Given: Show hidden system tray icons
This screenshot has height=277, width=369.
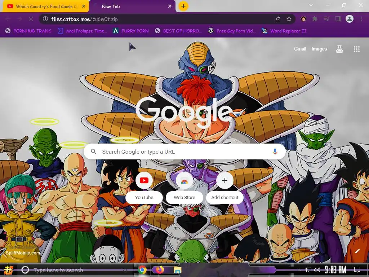Looking at the screenshot, I should (299, 270).
